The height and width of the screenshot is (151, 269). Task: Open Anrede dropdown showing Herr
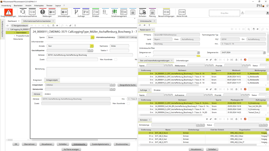click(92, 46)
